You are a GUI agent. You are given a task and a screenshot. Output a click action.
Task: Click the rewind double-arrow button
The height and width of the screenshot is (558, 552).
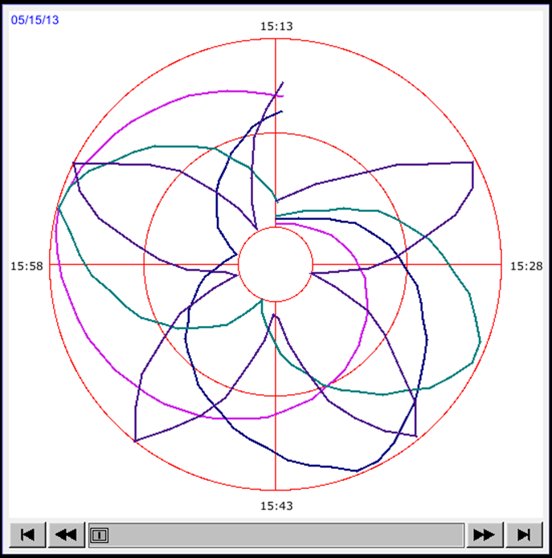point(66,535)
